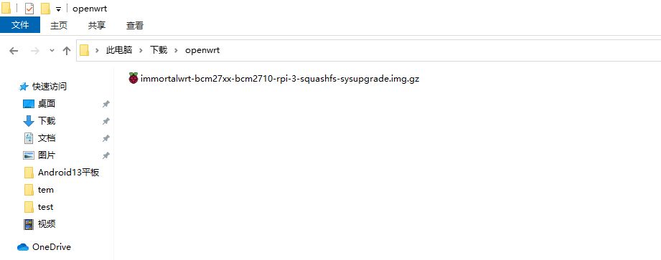Screen dimensions: 661x260
Task: Open the recent locations dropdown
Action: pyautogui.click(x=52, y=50)
